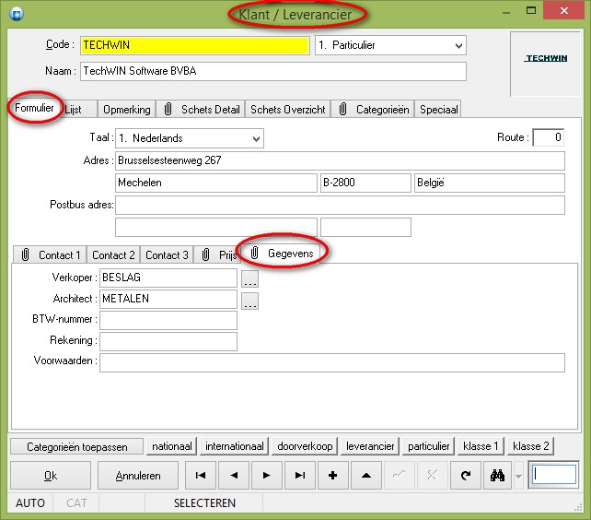Click the Architect field METALEN
This screenshot has width=591, height=520.
pyautogui.click(x=168, y=299)
